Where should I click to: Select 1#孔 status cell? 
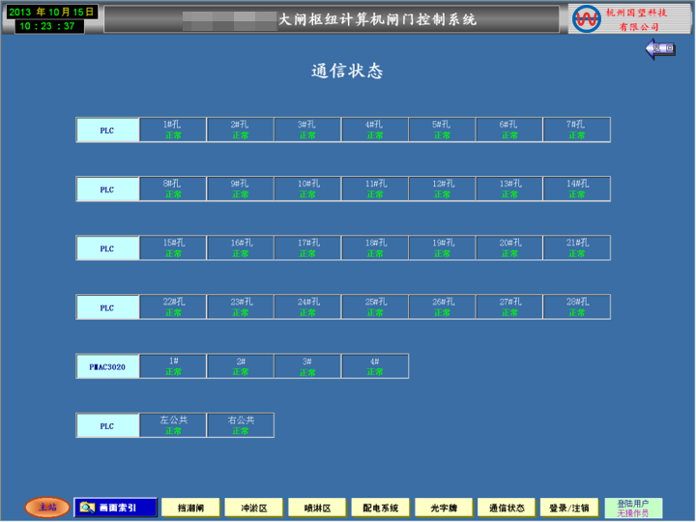(x=173, y=130)
